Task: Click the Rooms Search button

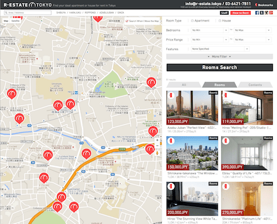Action: click(220, 68)
